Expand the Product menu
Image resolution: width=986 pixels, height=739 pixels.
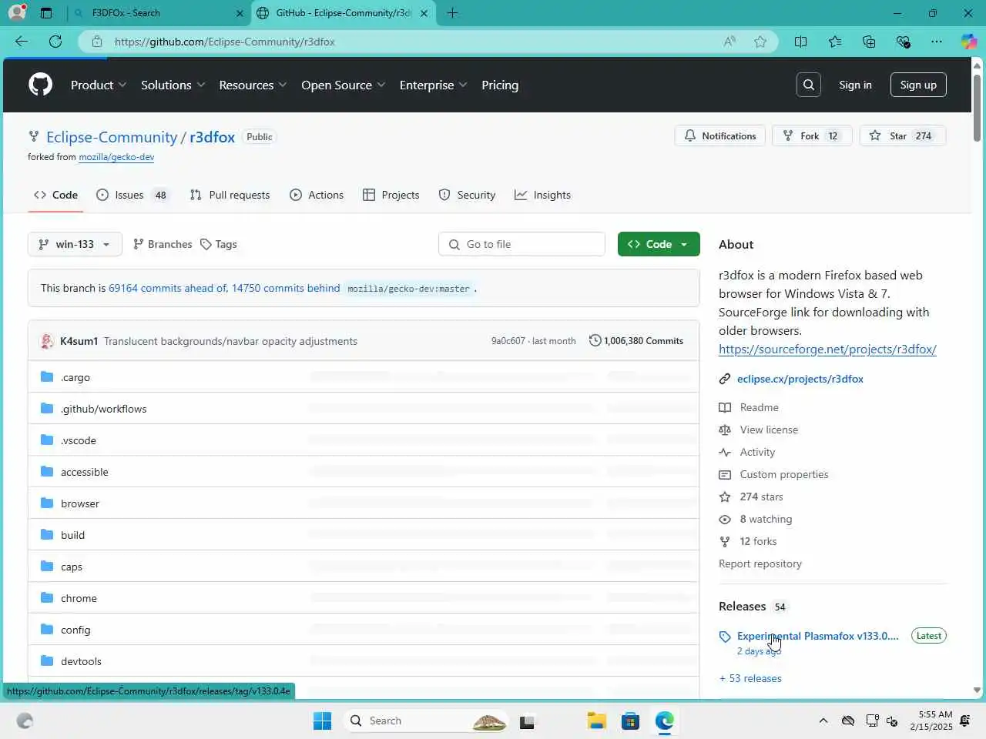pos(99,85)
